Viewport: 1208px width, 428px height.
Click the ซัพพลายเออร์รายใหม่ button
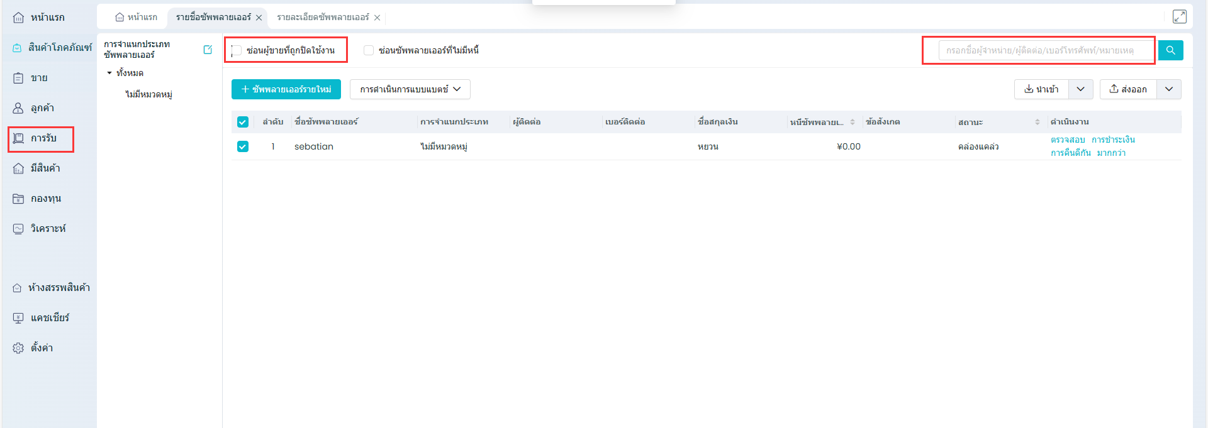[x=286, y=89]
